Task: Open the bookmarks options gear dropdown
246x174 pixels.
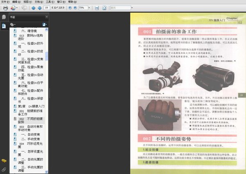Action: pyautogui.click(x=13, y=25)
